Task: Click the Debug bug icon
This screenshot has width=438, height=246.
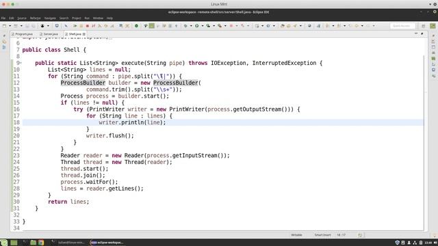Action: coord(185,26)
